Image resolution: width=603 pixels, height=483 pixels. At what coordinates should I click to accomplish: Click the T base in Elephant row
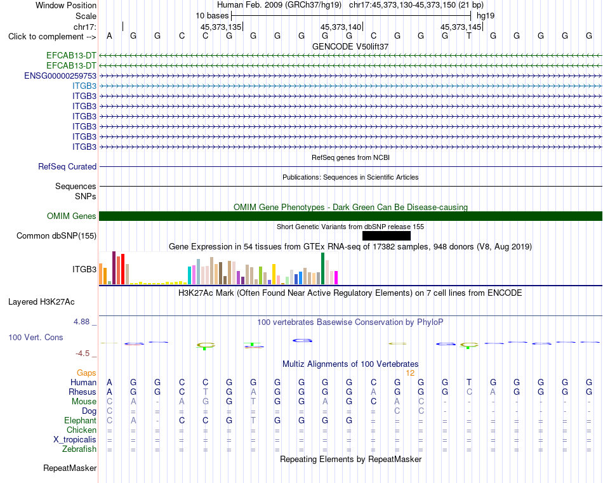pos(253,420)
